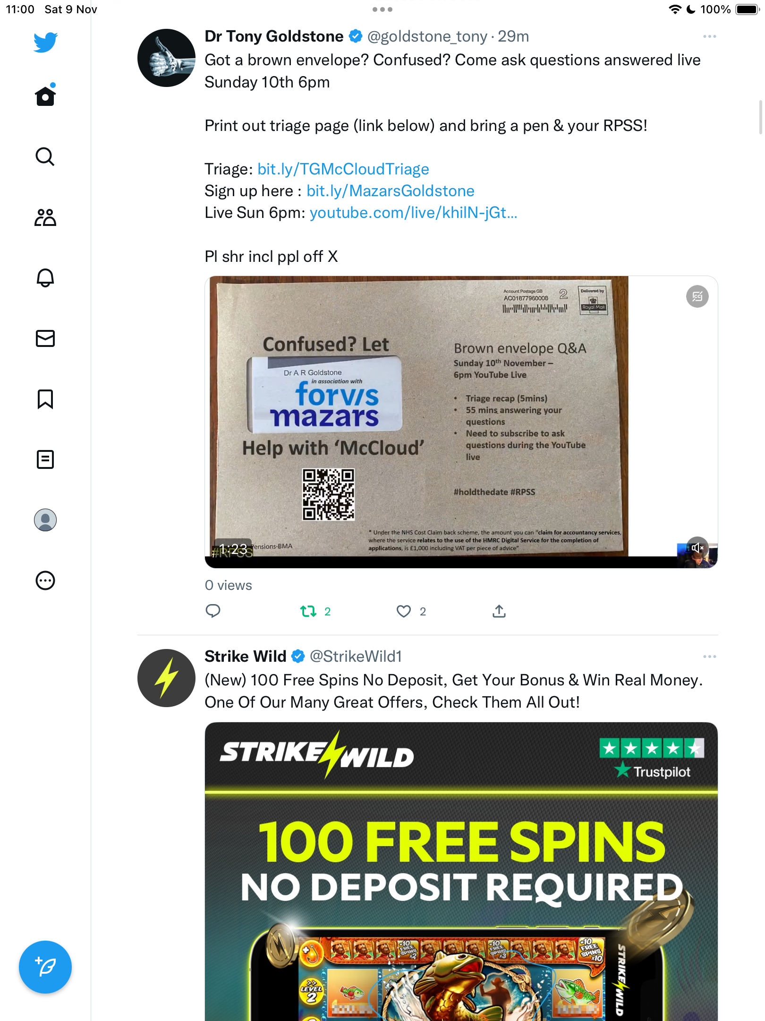Open the bit.ly/MazarsGoldstone sign-up link
The image size is (765, 1021).
point(391,191)
